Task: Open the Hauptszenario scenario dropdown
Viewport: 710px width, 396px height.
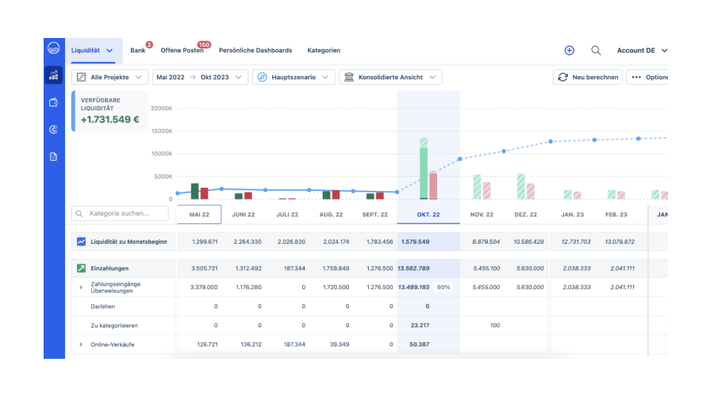Action: (x=294, y=77)
